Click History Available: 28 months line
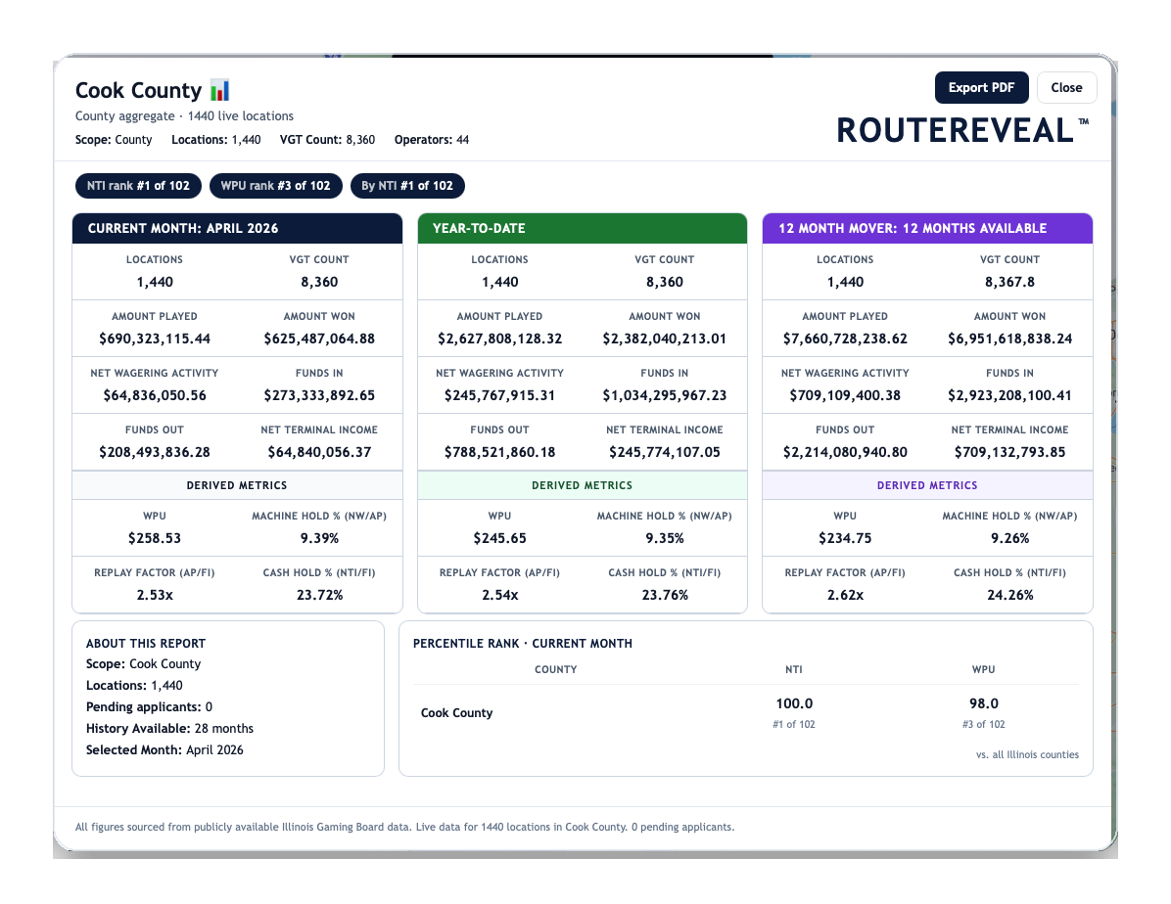1171x904 pixels. [169, 729]
